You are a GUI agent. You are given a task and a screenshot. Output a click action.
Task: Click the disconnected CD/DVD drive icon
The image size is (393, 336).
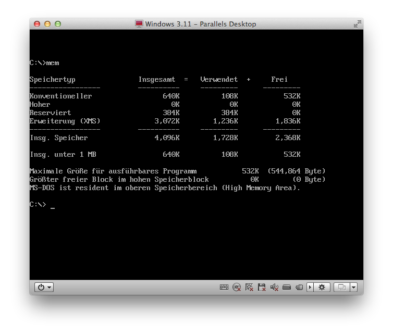237,287
